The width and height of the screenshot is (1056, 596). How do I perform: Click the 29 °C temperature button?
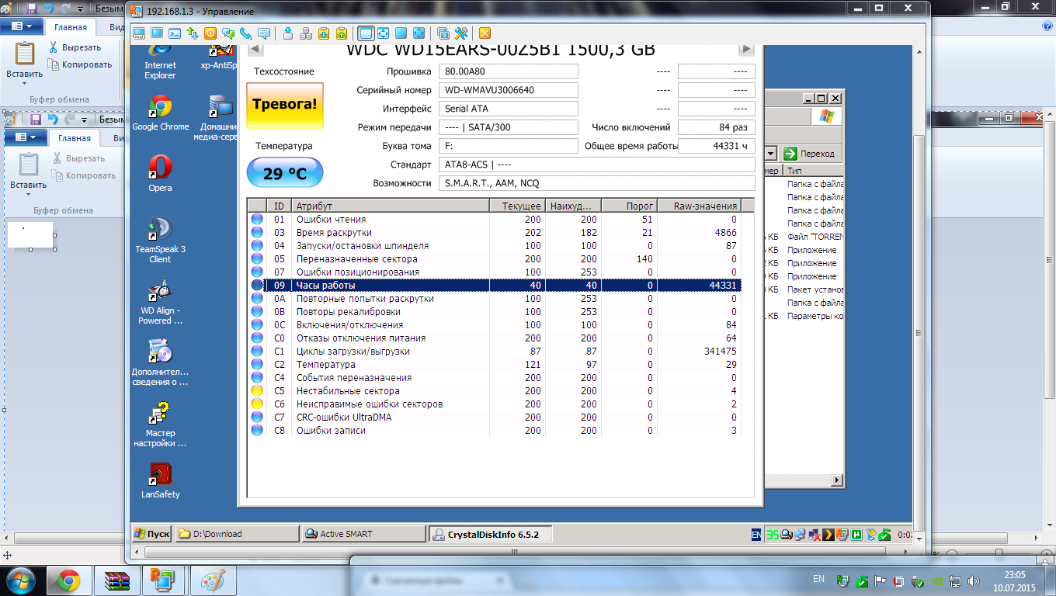(x=285, y=173)
